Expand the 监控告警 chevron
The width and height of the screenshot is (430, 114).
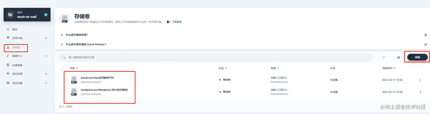[x=46, y=74]
